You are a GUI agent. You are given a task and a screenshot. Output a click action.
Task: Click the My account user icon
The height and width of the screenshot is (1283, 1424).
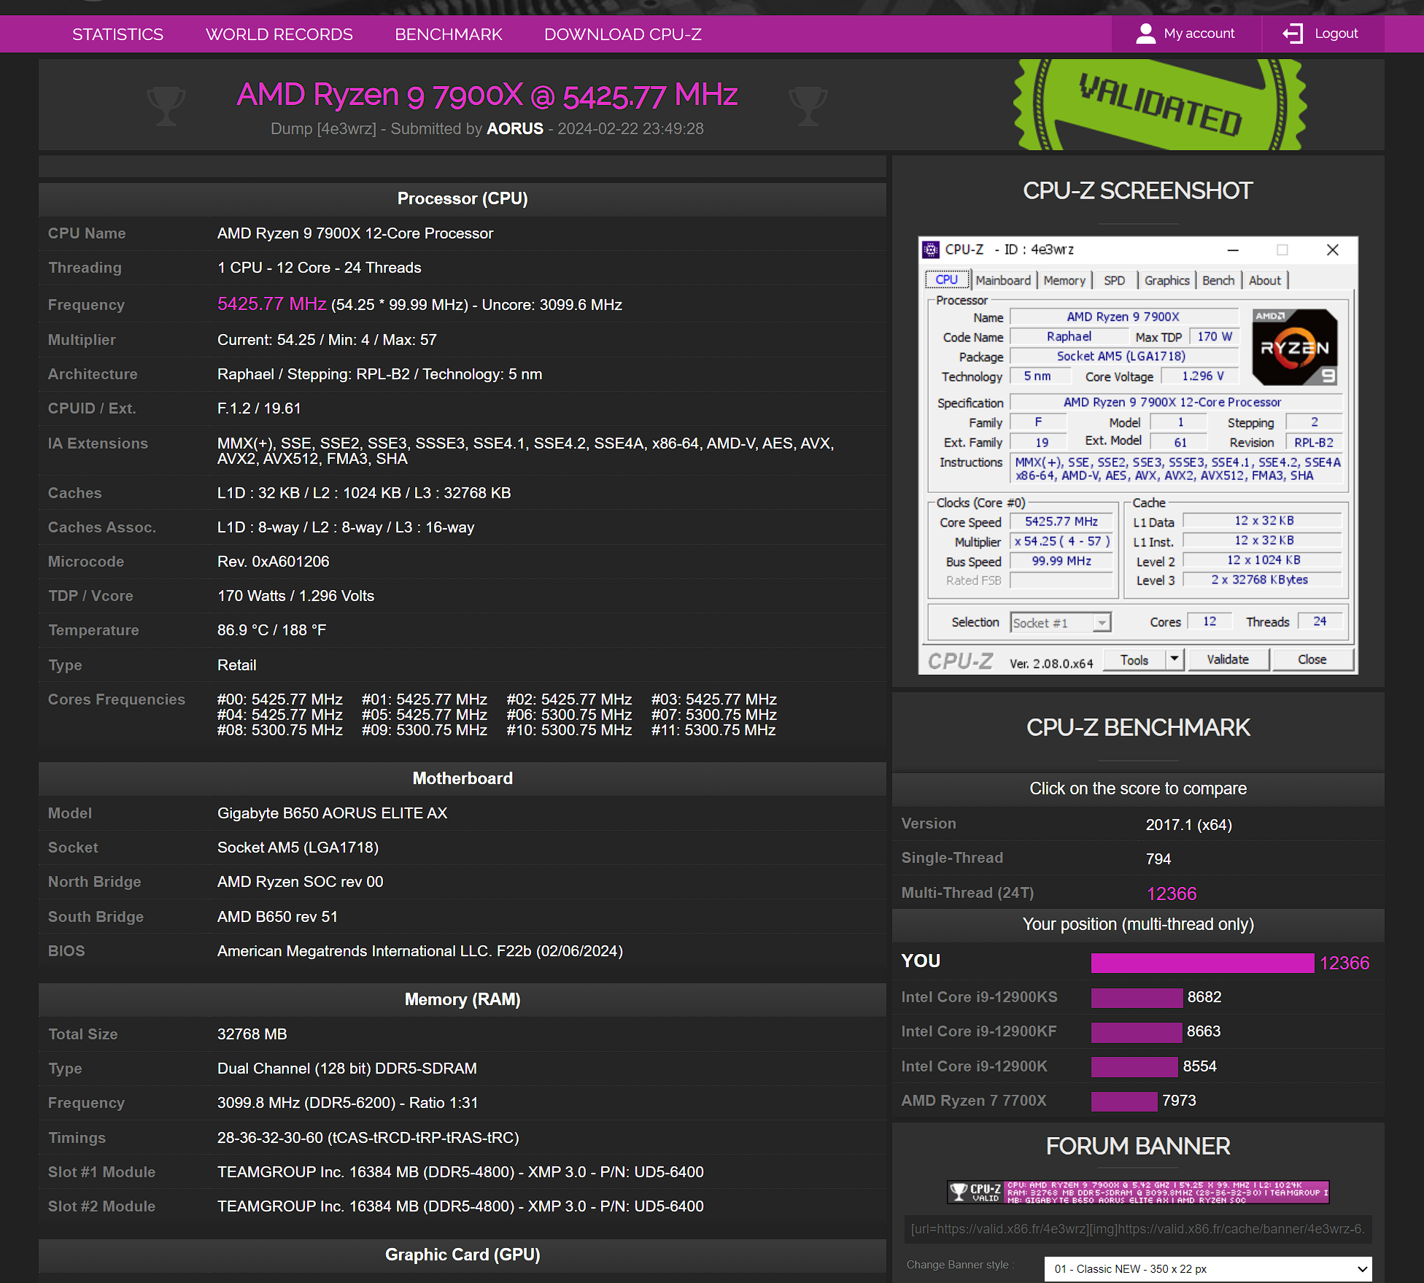[1145, 34]
